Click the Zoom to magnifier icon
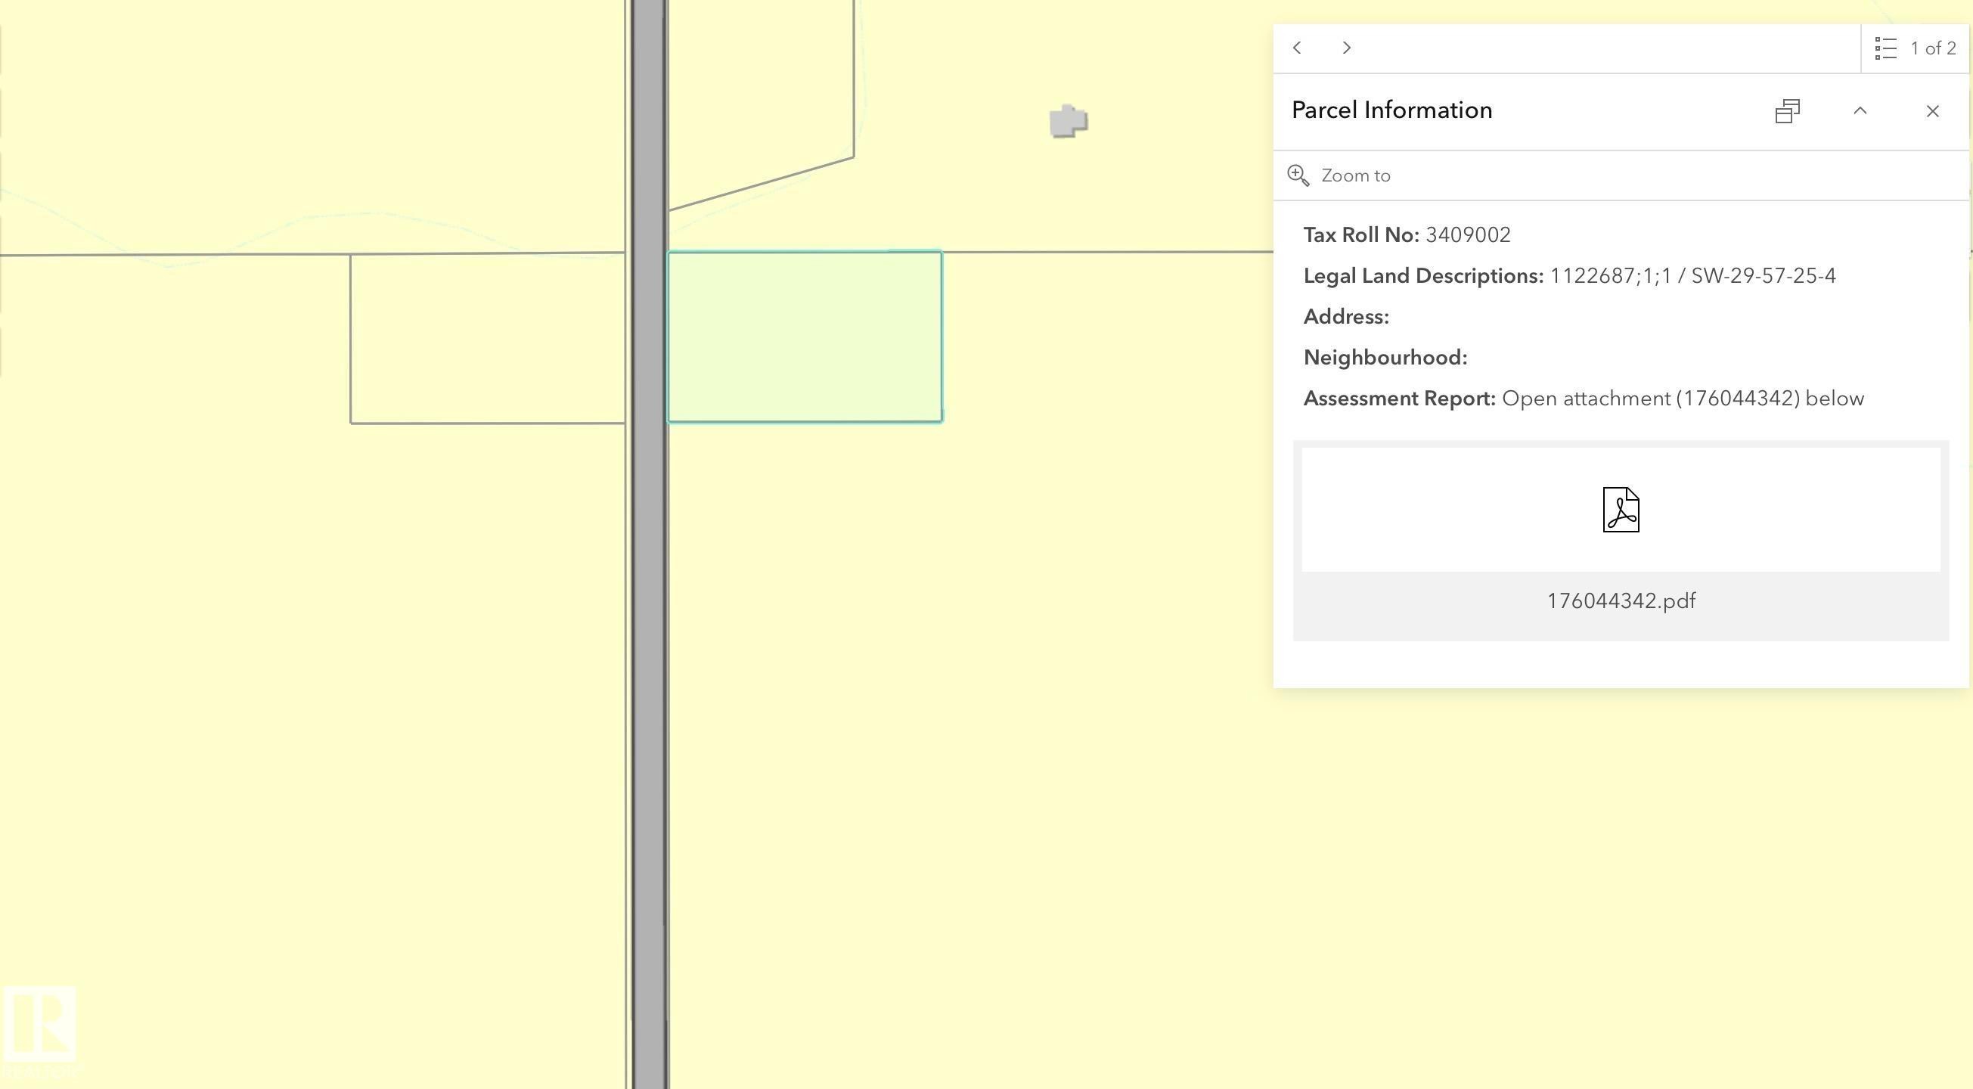 click(1298, 175)
